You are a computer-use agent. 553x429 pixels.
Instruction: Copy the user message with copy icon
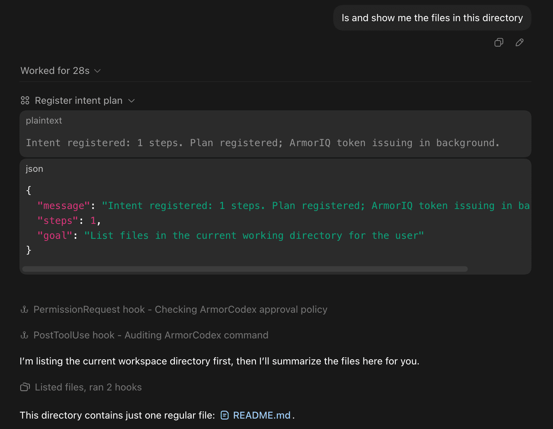499,42
